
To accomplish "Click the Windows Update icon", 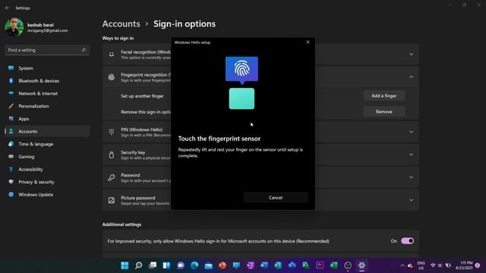I will coord(11,195).
